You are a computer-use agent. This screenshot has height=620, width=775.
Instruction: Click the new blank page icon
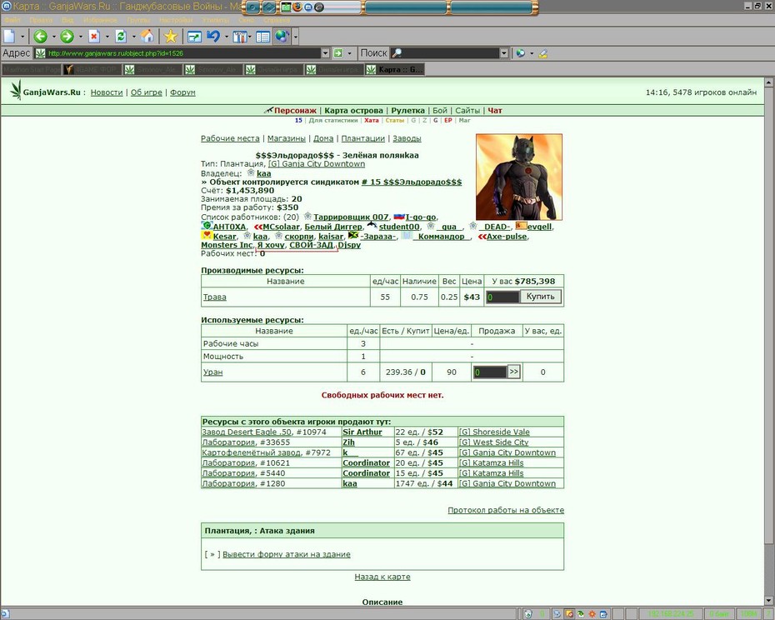click(x=9, y=36)
